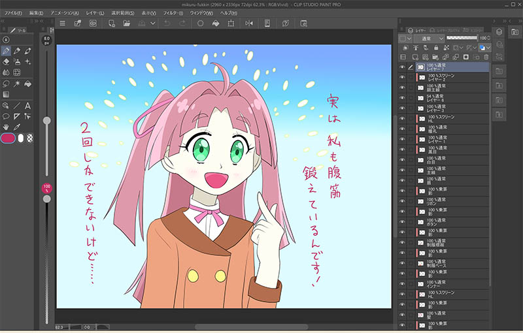The height and width of the screenshot is (333, 523).
Task: Select the 制服ベース layer row
Action: pyautogui.click(x=452, y=263)
